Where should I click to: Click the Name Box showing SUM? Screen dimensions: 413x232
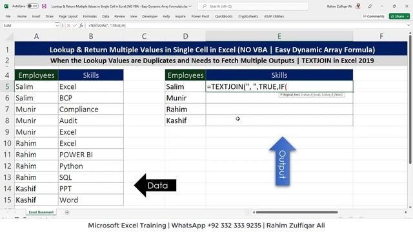pos(28,26)
